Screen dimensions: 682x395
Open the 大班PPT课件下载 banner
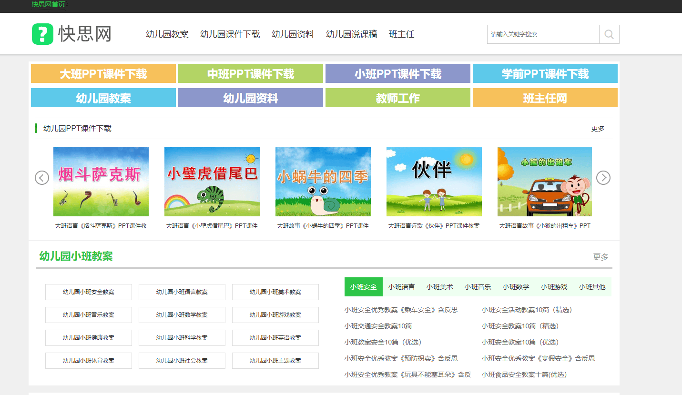pos(102,73)
